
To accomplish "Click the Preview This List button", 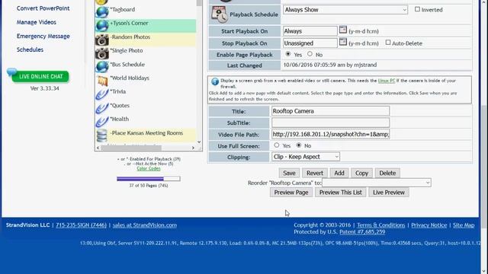I will (341, 193).
